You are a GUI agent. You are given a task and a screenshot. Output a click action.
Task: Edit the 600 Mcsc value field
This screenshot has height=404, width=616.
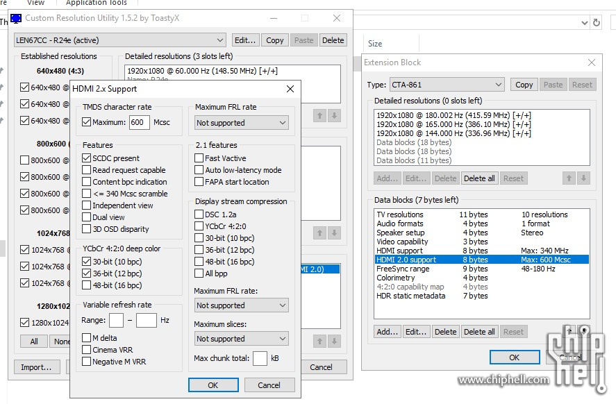click(x=139, y=122)
